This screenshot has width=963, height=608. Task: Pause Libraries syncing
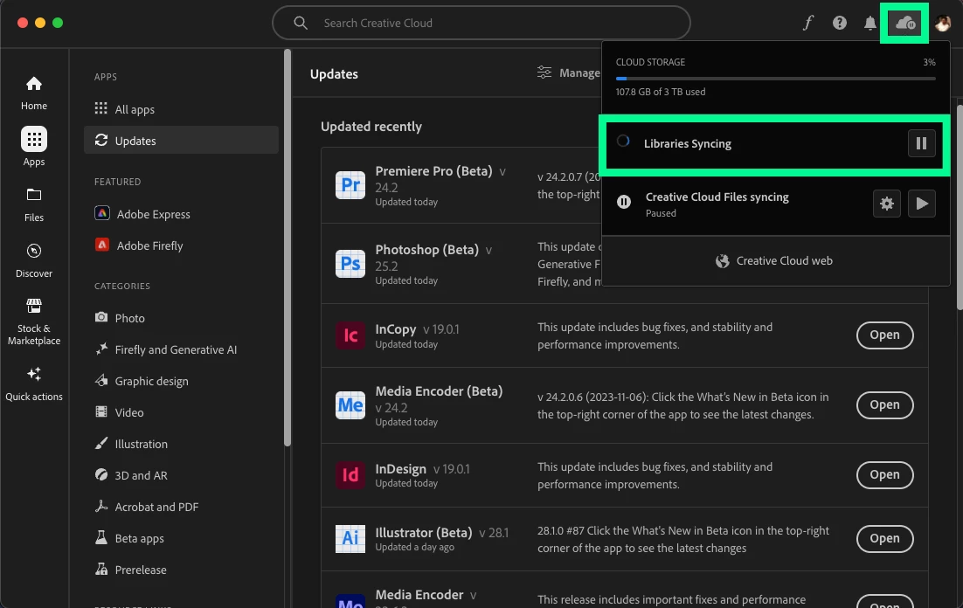[921, 143]
